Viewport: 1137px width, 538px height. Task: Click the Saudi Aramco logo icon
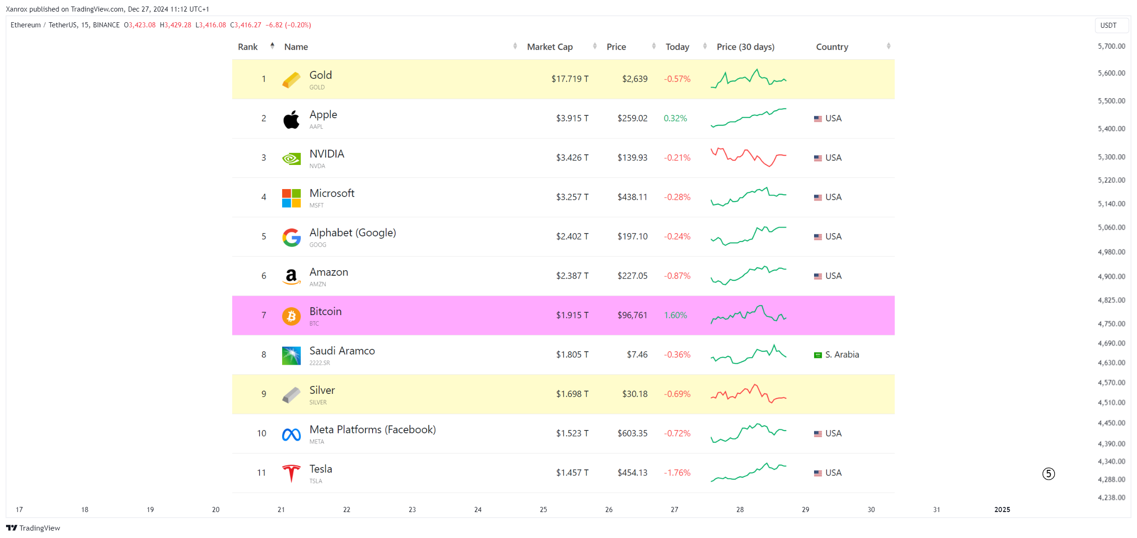(x=291, y=355)
